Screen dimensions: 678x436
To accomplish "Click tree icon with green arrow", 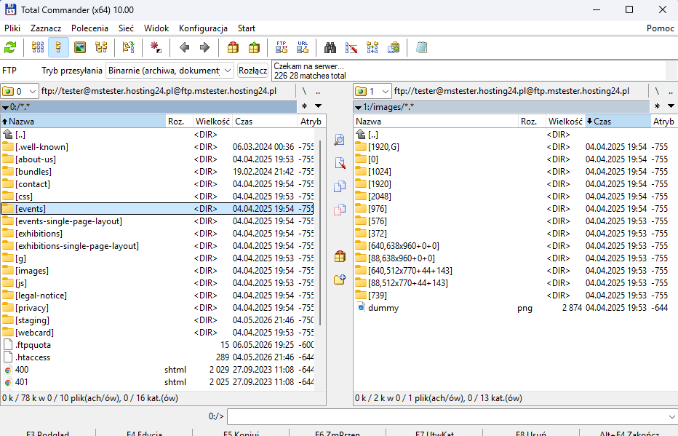I will pyautogui.click(x=129, y=47).
